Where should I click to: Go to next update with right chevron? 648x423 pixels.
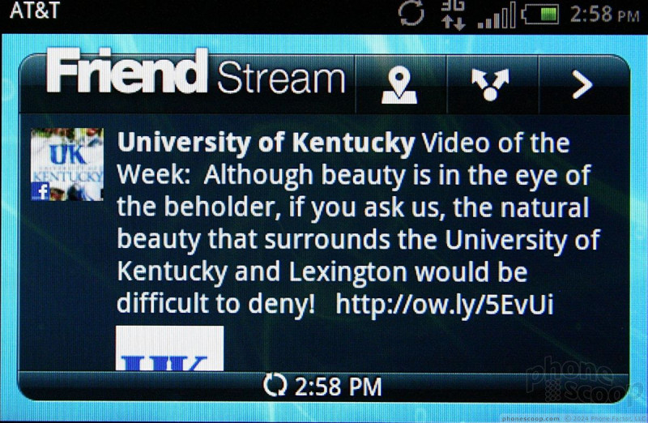point(582,85)
